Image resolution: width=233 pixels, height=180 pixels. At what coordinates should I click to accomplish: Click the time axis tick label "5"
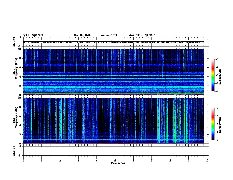[115, 160]
